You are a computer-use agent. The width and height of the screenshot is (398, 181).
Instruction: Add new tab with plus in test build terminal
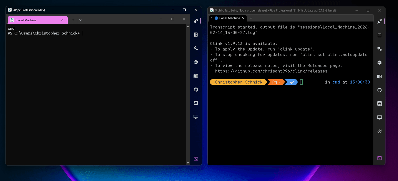point(251,18)
